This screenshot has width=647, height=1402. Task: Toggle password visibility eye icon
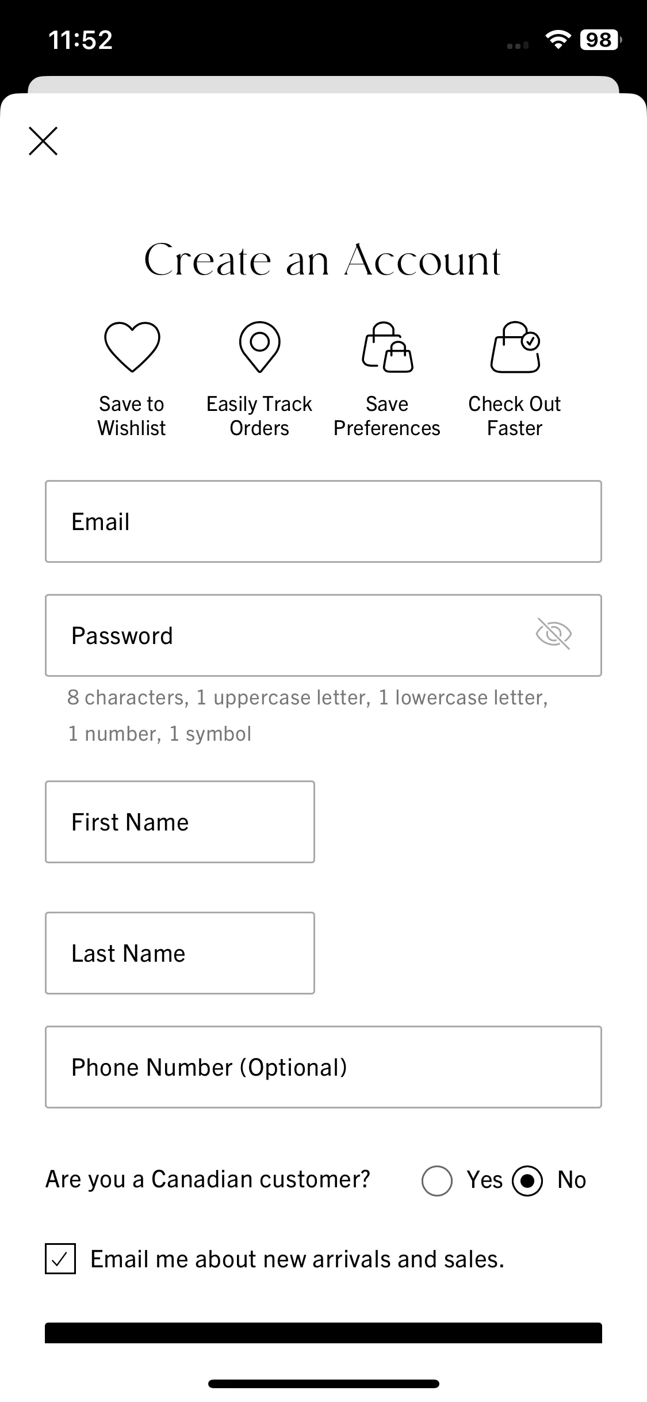tap(553, 634)
